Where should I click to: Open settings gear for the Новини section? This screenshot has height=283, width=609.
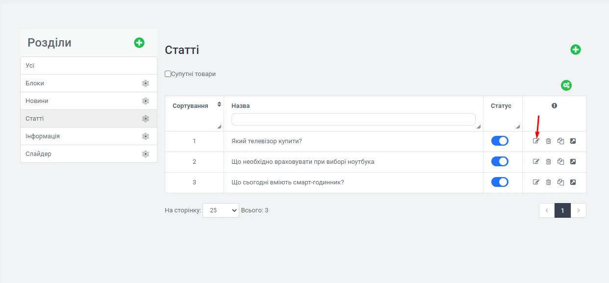145,101
